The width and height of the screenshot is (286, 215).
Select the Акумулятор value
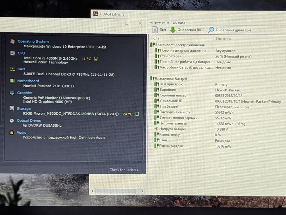point(225,51)
